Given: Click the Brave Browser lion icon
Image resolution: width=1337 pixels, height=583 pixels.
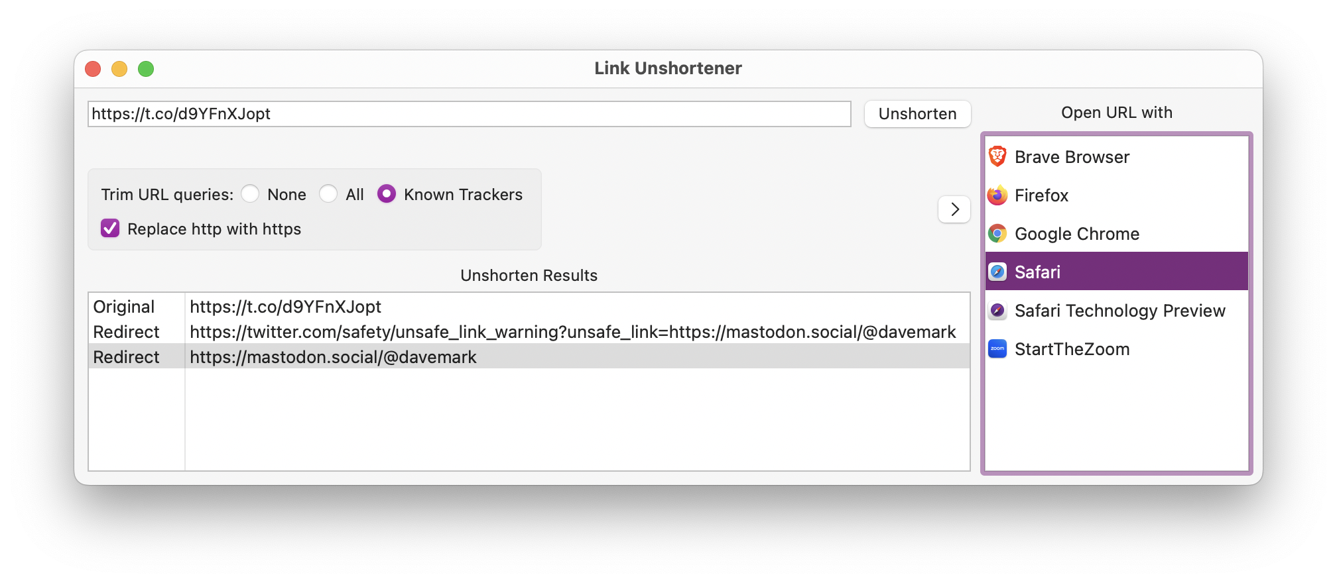Looking at the screenshot, I should tap(997, 156).
